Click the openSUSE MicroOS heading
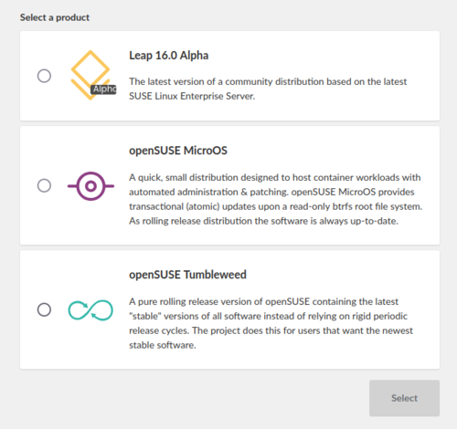 [x=178, y=151]
